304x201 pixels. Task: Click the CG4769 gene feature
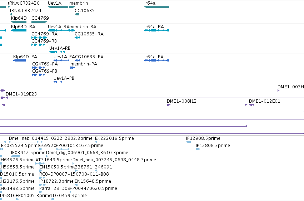[x=39, y=22]
